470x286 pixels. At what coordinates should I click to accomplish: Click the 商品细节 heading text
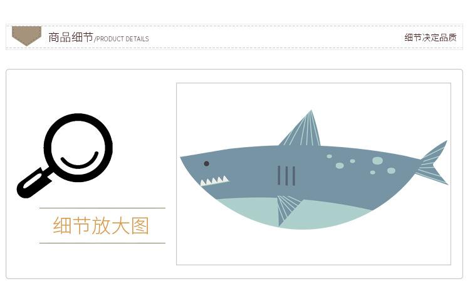pos(71,38)
